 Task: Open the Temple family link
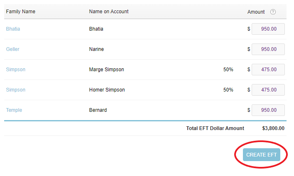pyautogui.click(x=14, y=110)
